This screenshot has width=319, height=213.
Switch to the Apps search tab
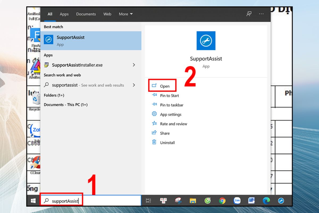[x=64, y=14]
